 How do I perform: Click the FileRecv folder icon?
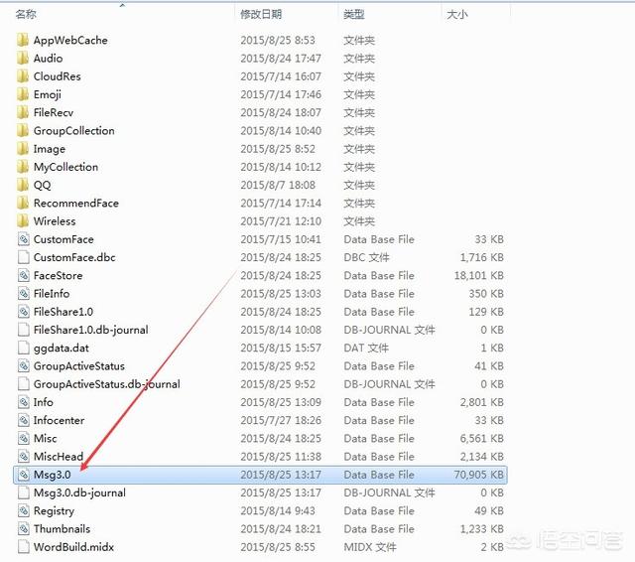pyautogui.click(x=23, y=112)
